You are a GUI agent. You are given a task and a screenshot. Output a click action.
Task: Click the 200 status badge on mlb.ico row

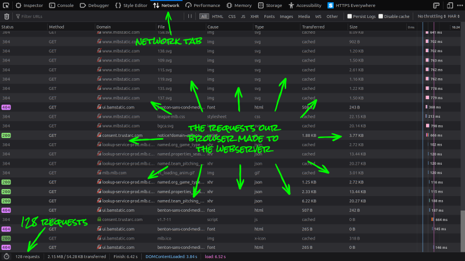[6, 238]
